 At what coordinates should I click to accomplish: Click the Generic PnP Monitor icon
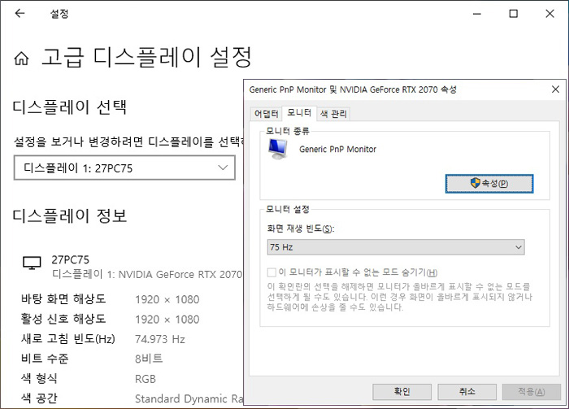(278, 149)
